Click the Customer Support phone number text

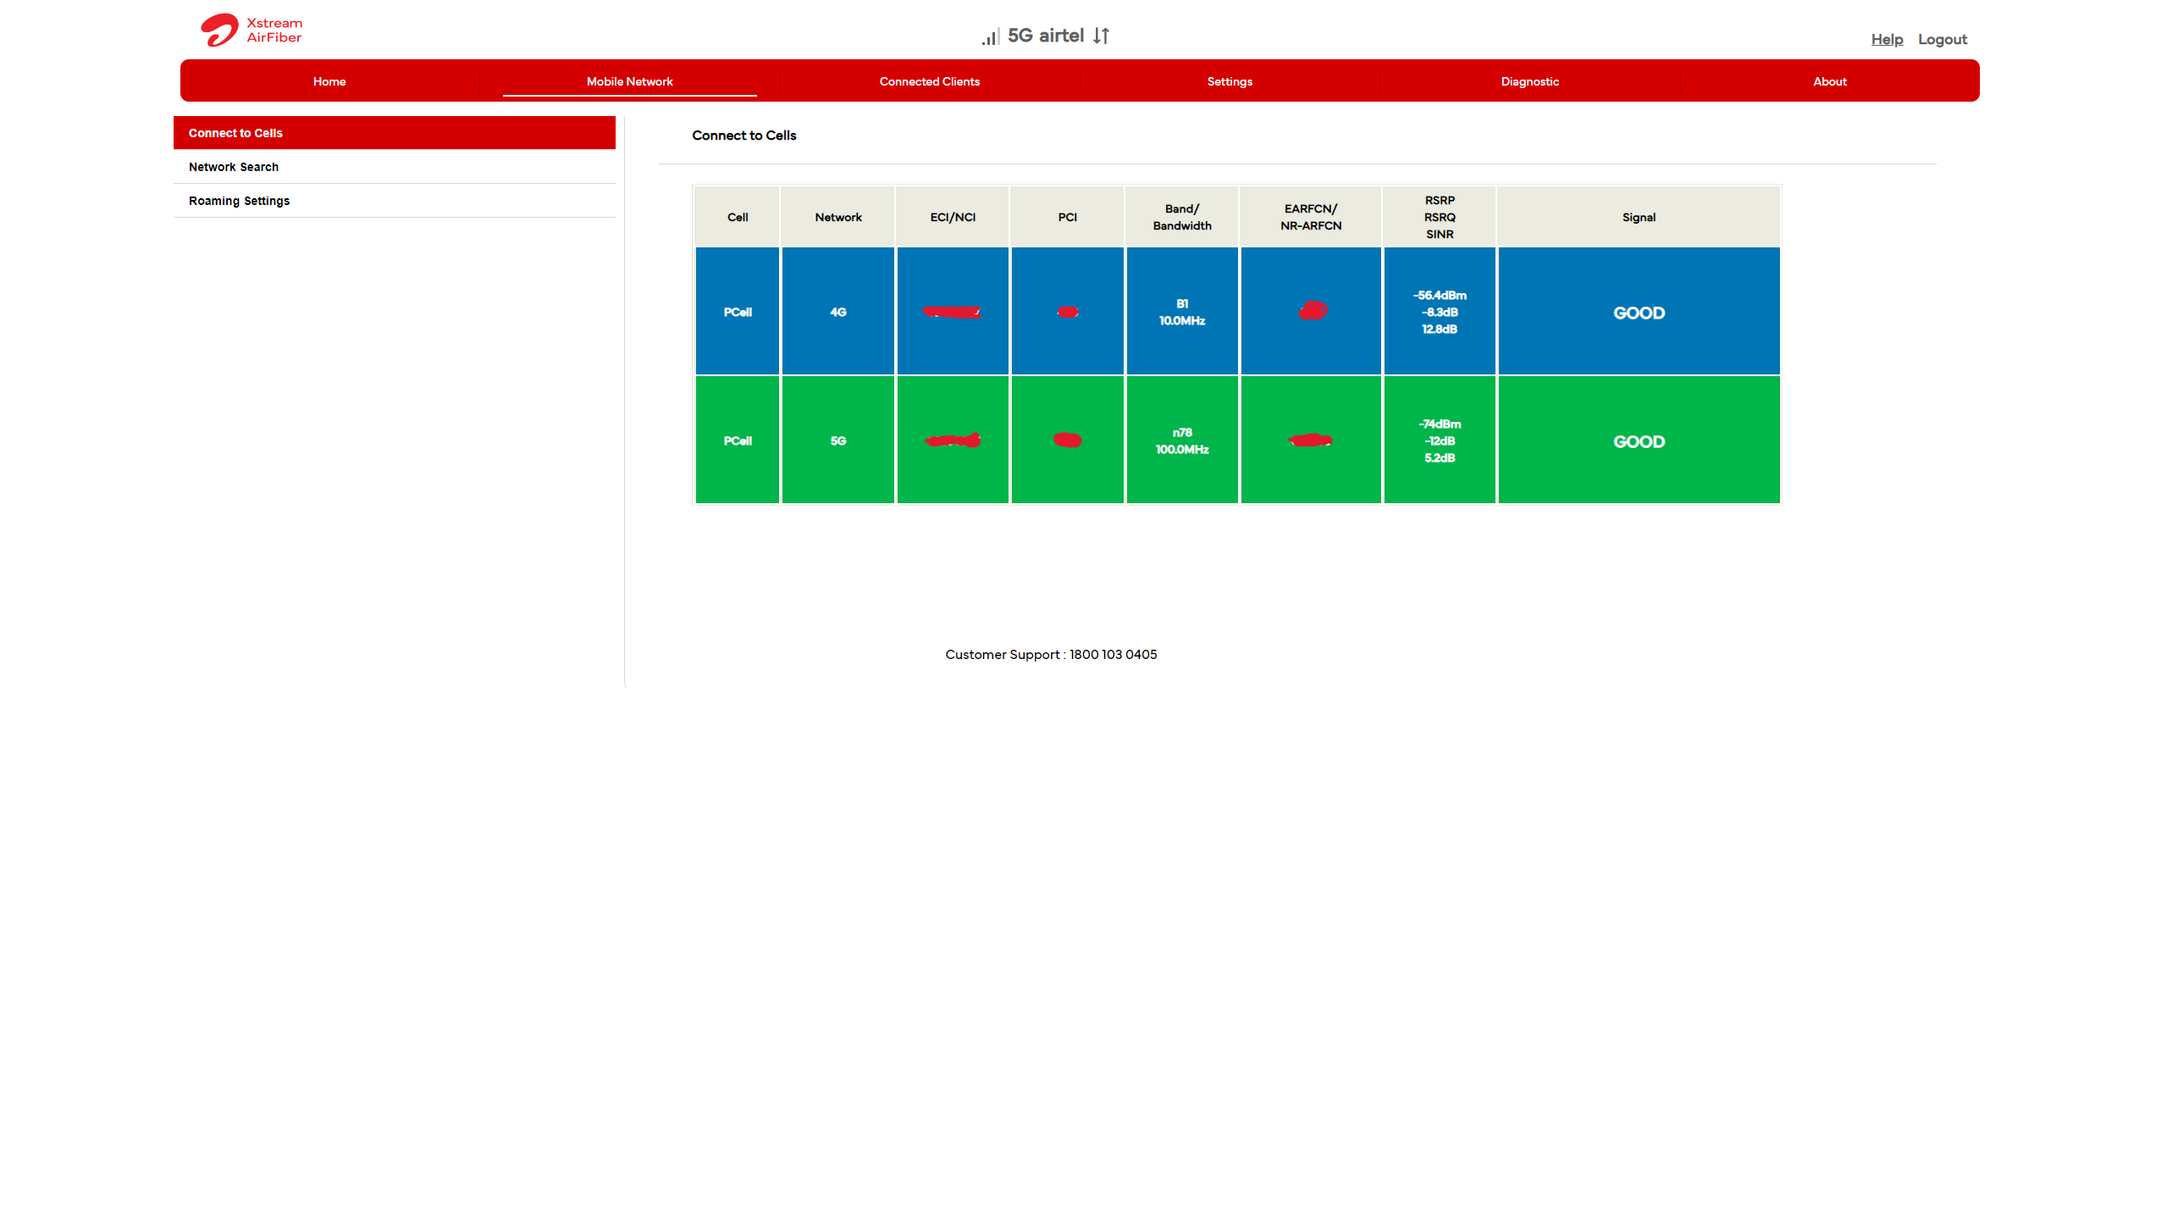[x=1050, y=654]
